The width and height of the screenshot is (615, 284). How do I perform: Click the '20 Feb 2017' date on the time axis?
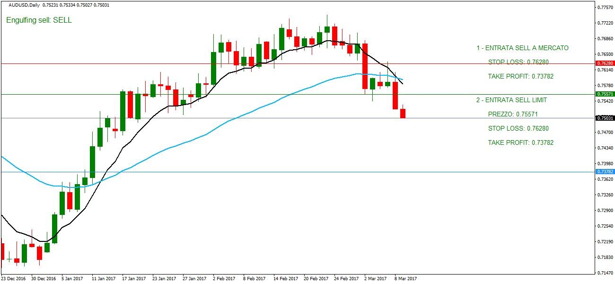316,279
